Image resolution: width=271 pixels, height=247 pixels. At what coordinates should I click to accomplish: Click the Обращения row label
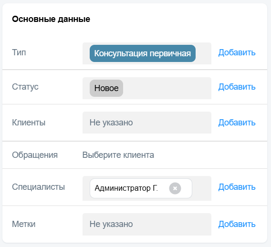point(35,155)
